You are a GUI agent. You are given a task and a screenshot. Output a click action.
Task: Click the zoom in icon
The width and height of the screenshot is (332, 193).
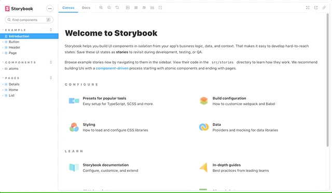click(101, 8)
